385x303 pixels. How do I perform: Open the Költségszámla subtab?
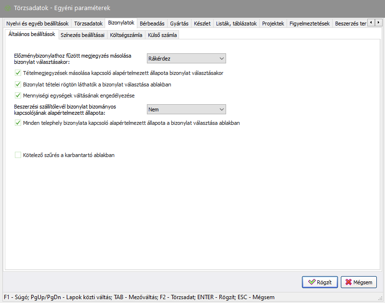click(x=126, y=35)
